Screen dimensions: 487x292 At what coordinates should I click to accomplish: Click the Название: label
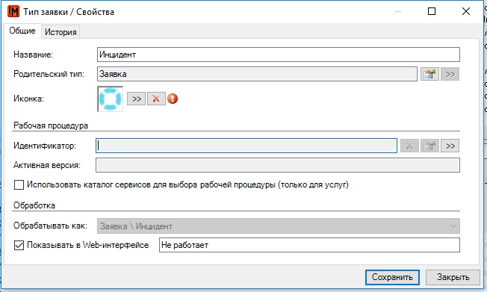pos(33,55)
